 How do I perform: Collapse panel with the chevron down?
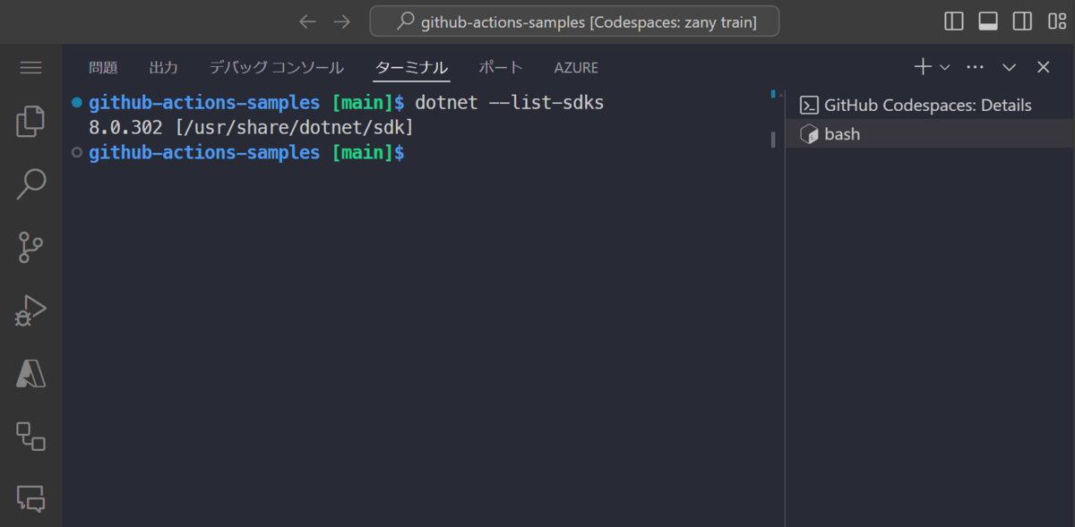(1010, 67)
